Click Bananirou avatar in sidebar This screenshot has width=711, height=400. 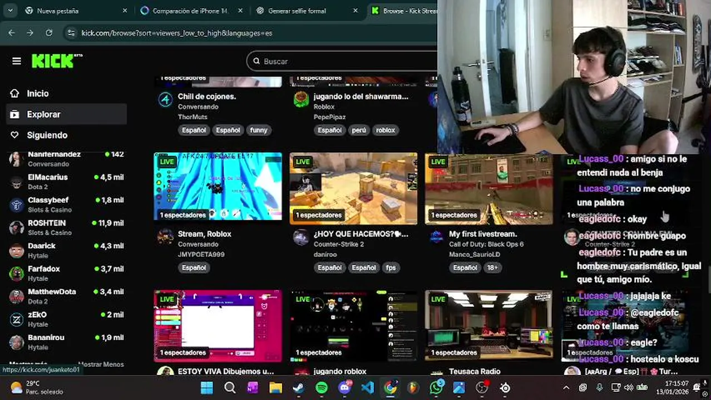(17, 342)
